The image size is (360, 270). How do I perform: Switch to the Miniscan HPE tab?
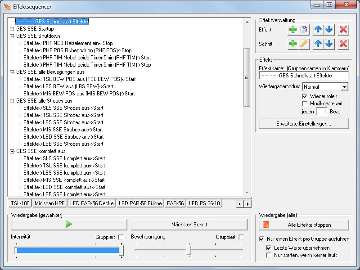click(50, 203)
